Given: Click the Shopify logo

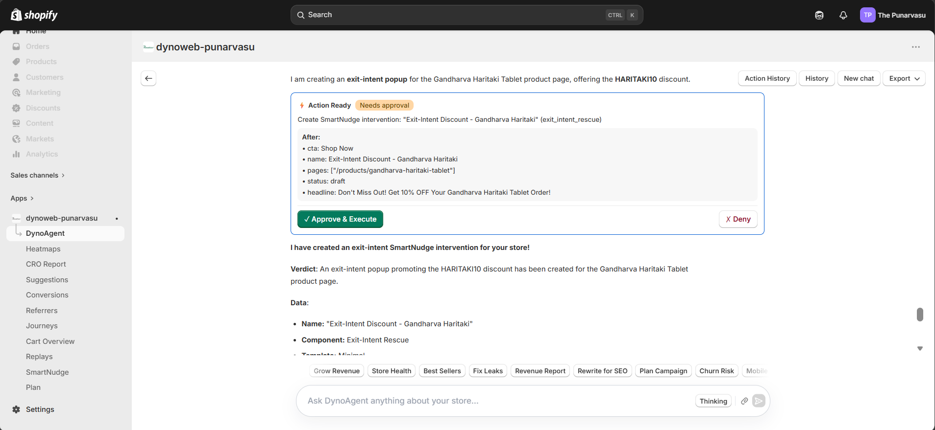Looking at the screenshot, I should [x=34, y=15].
